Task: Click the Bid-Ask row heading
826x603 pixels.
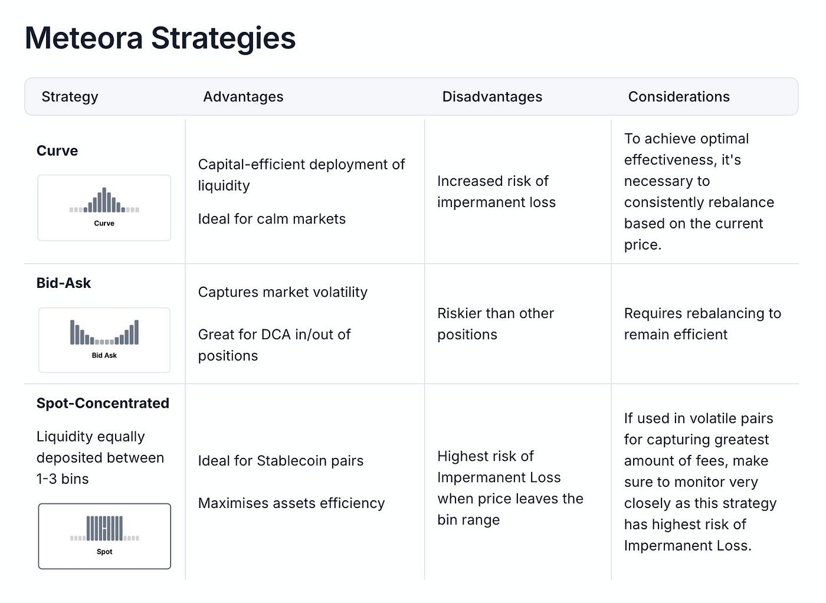Action: click(64, 283)
